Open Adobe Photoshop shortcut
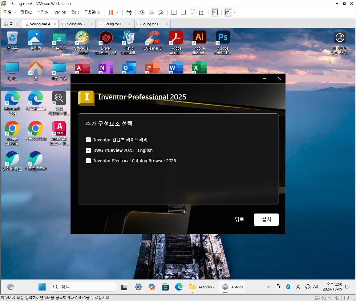Image resolution: width=356 pixels, height=301 pixels. (223, 43)
